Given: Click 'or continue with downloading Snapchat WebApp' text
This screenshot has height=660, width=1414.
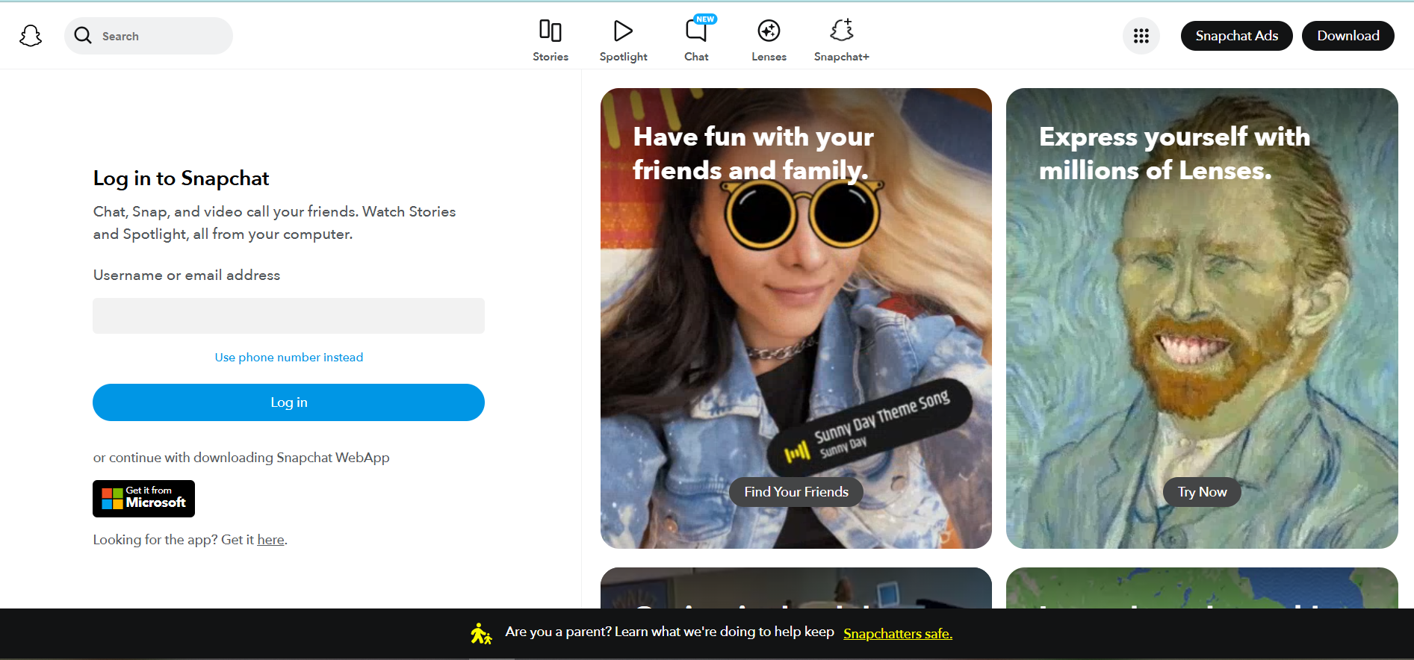Looking at the screenshot, I should tap(241, 458).
